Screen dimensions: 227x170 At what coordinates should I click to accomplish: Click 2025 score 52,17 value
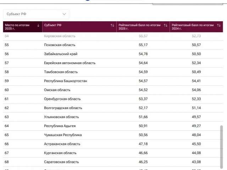click(143, 108)
